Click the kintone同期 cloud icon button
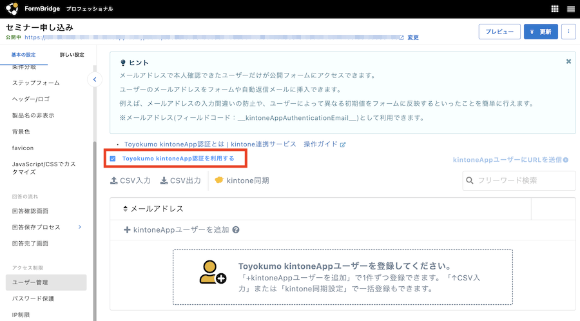The image size is (580, 321). click(242, 180)
